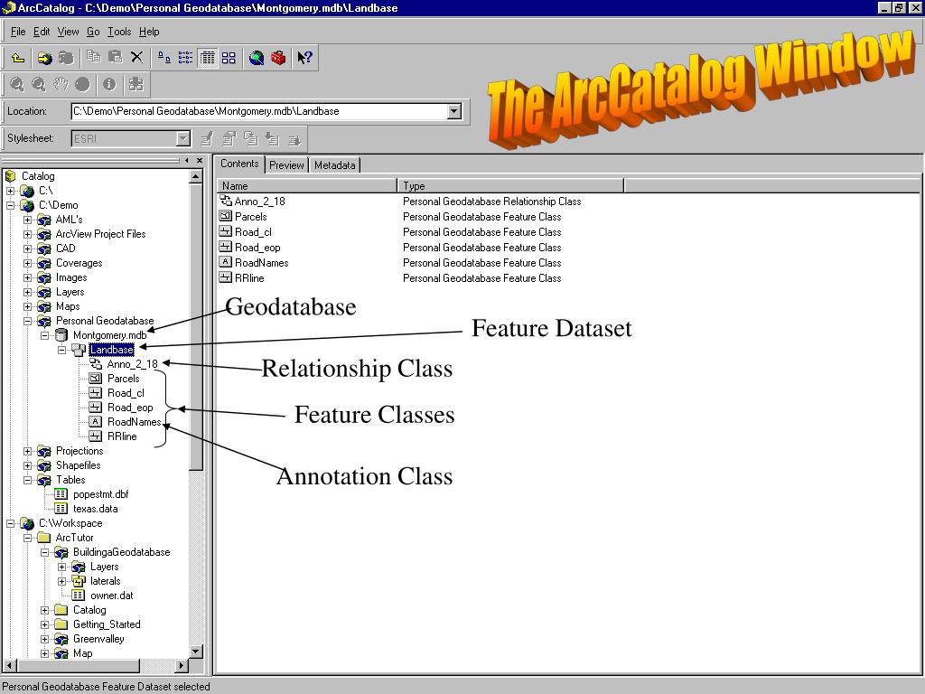This screenshot has height=694, width=925.
Task: Select texas.data in the tree
Action: coord(95,509)
